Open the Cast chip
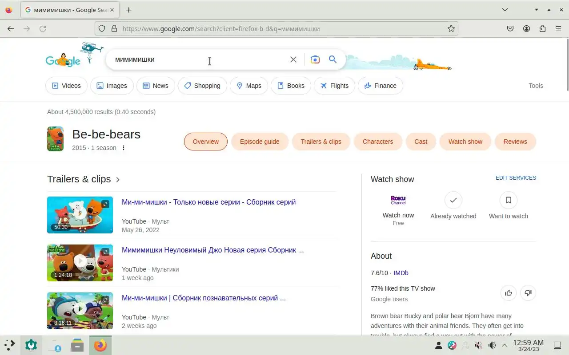Image resolution: width=569 pixels, height=355 pixels. (x=421, y=142)
